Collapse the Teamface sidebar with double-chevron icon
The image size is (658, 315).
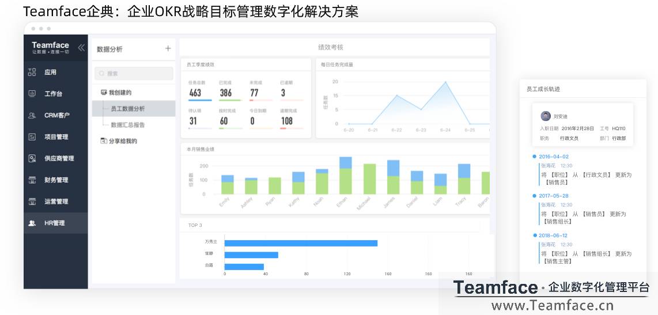(81, 48)
